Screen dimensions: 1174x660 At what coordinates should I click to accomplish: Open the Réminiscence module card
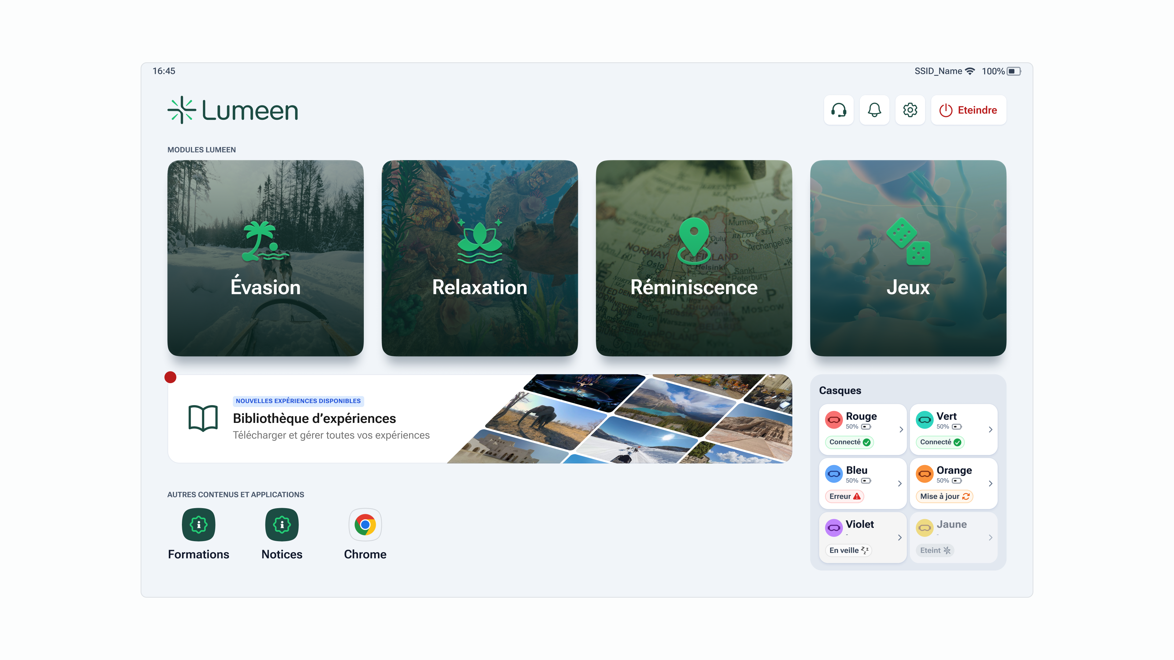tap(694, 258)
